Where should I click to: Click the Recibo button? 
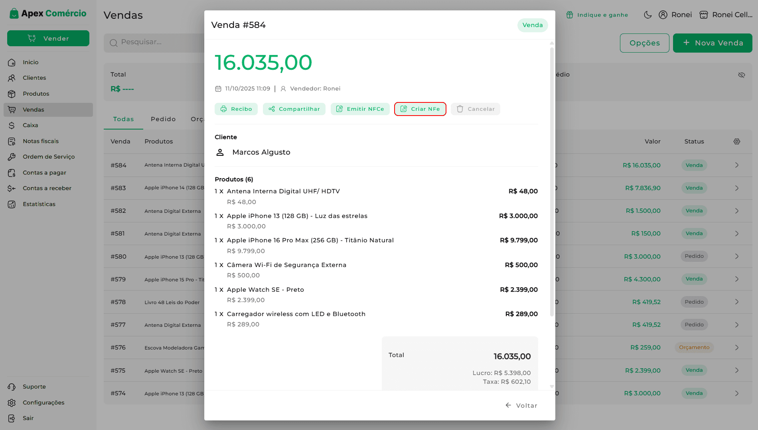236,109
